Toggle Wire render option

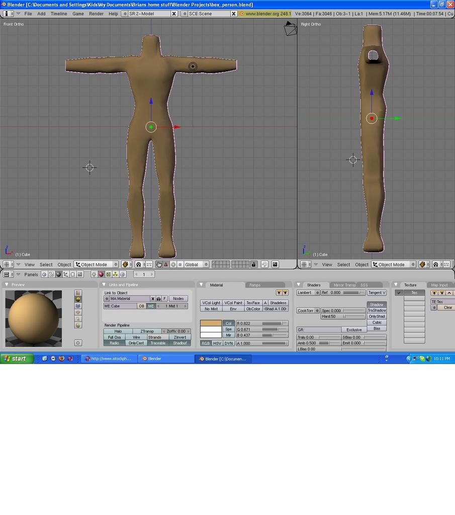[x=136, y=337]
